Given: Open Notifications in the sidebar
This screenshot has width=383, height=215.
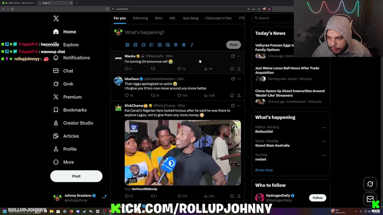Looking at the screenshot, I should (x=71, y=58).
